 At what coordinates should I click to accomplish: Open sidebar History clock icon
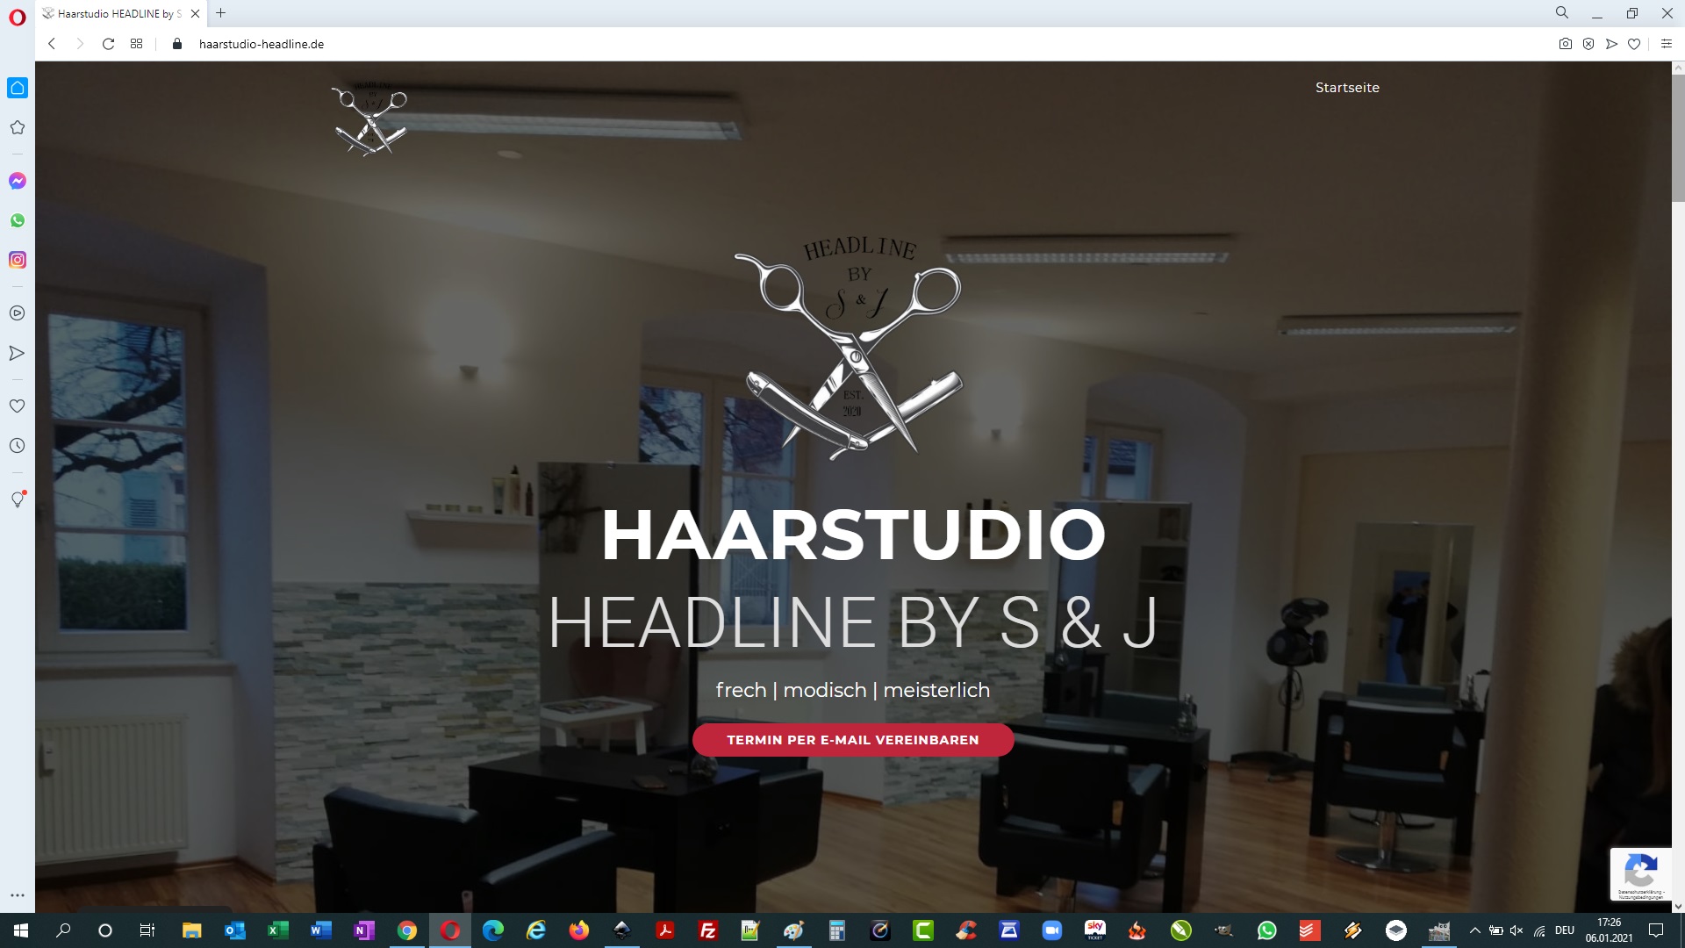point(18,446)
